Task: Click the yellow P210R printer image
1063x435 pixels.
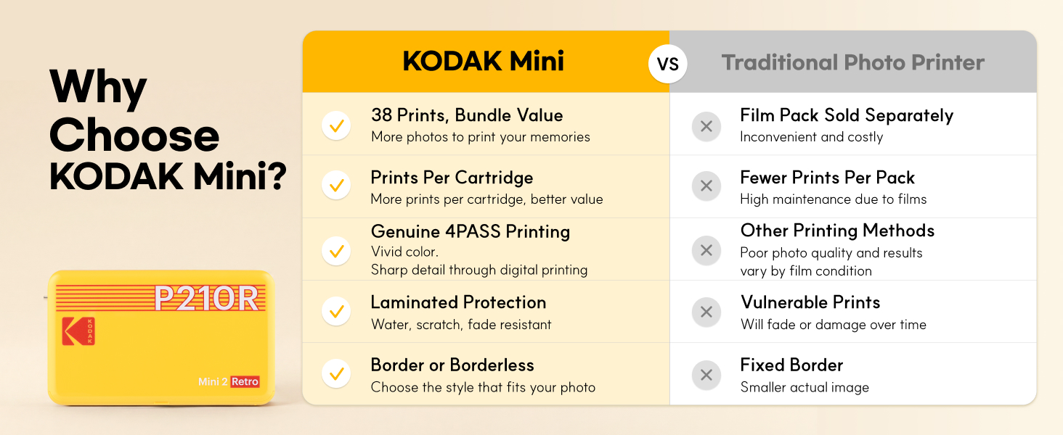Action: [x=161, y=338]
